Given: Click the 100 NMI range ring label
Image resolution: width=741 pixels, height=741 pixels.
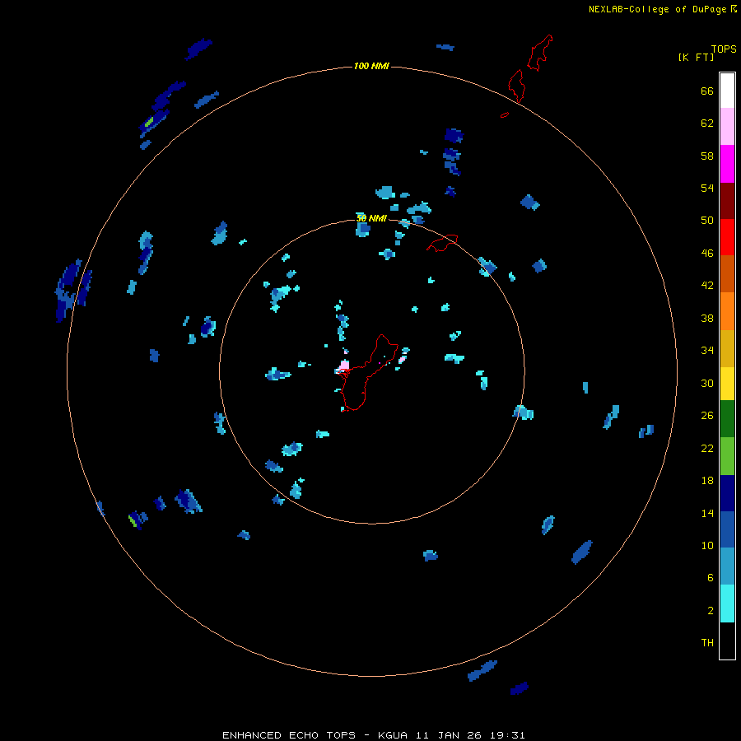Looking at the screenshot, I should tap(371, 66).
